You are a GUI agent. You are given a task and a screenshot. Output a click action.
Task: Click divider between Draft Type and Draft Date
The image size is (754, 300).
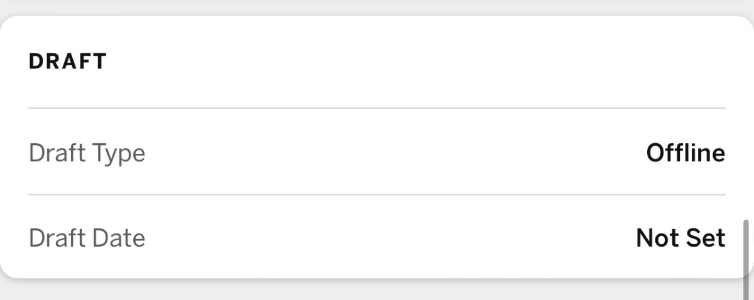click(377, 195)
